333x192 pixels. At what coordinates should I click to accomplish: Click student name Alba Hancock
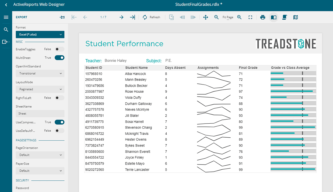click(135, 74)
